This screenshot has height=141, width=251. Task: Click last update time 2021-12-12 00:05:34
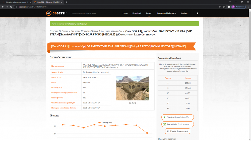(x=91, y=103)
